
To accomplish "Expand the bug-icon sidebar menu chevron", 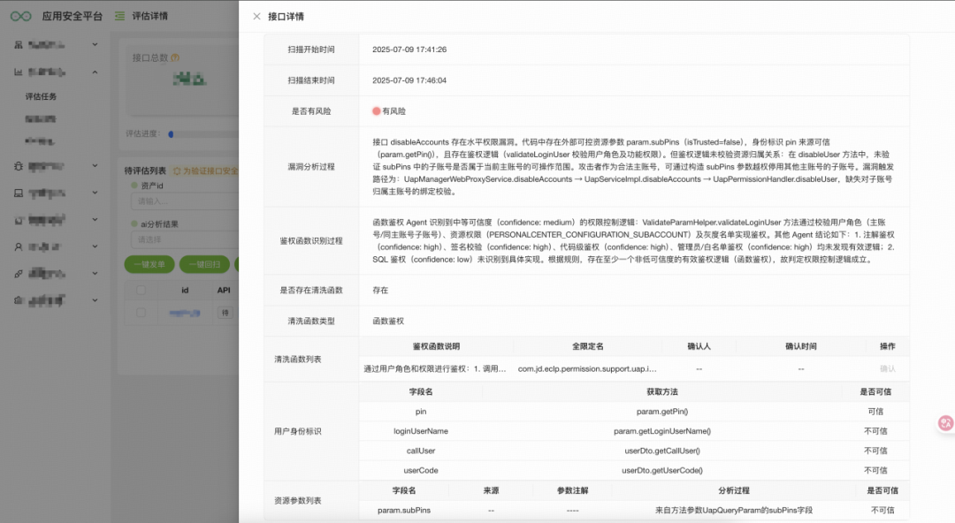I will 95,165.
